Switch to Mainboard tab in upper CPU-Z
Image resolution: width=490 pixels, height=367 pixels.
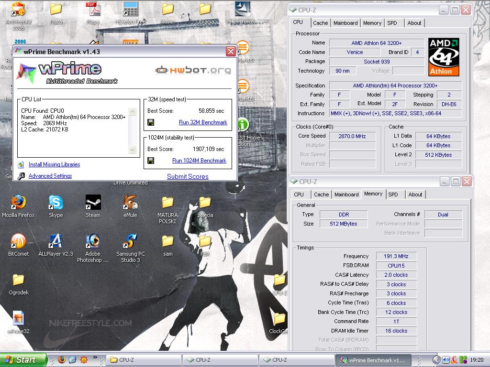click(x=345, y=23)
